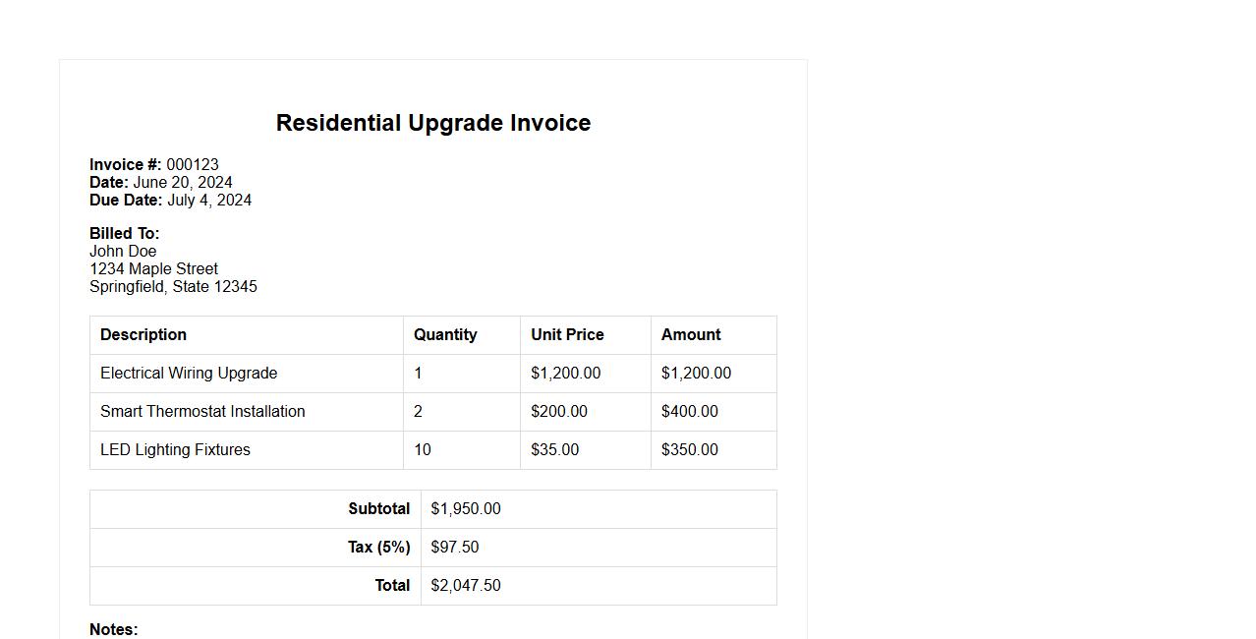
Task: Click the $35.00 unit price cell
Action: 555,450
